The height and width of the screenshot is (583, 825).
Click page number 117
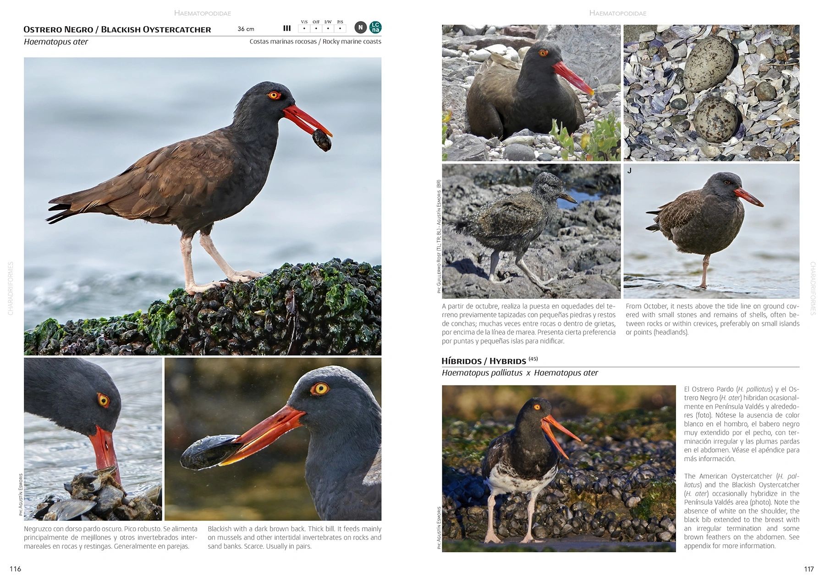808,569
